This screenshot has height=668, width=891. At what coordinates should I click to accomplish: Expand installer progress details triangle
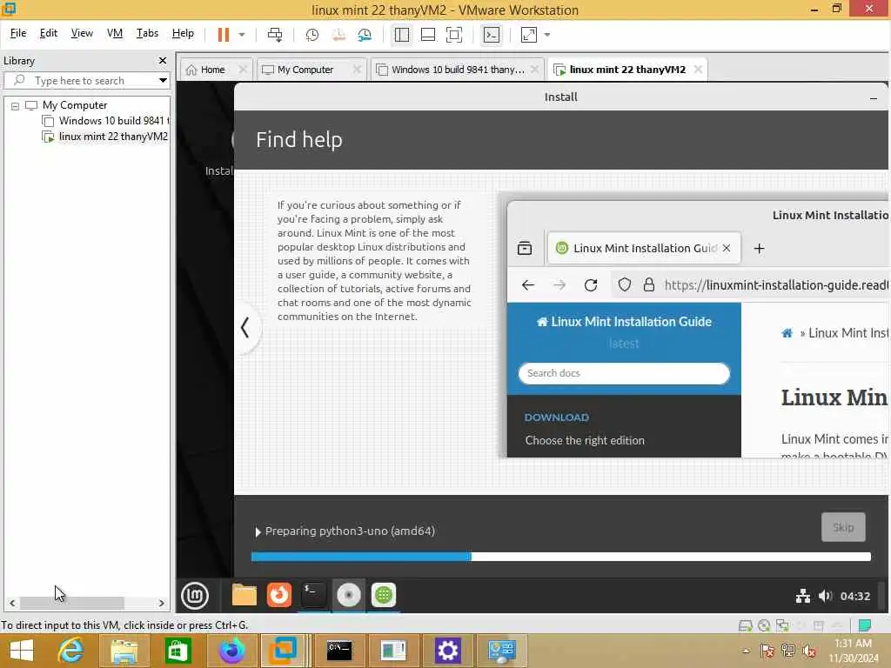258,531
